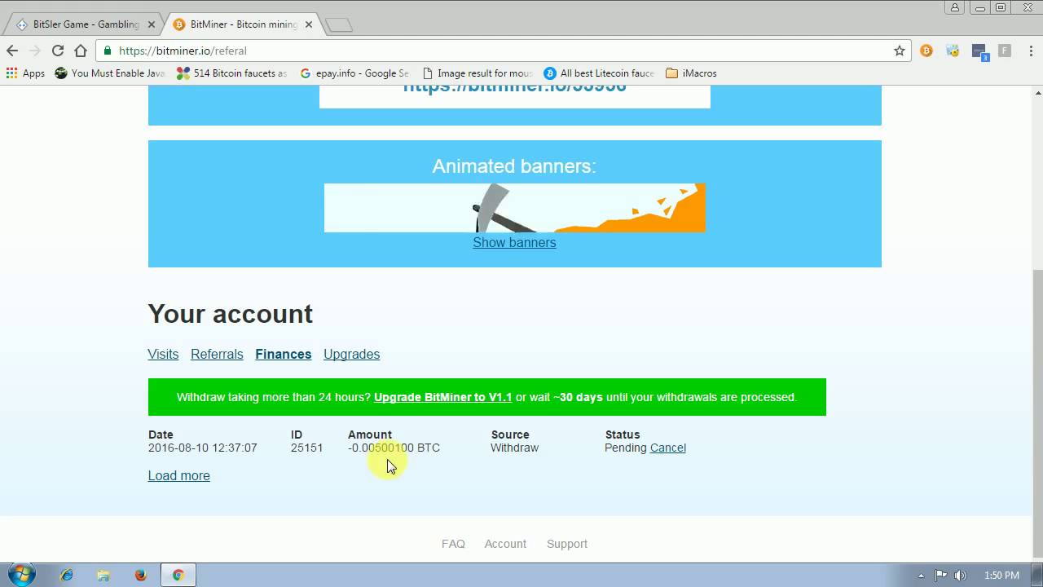This screenshot has width=1043, height=587.
Task: Launch Firefox from the taskbar
Action: click(x=140, y=575)
